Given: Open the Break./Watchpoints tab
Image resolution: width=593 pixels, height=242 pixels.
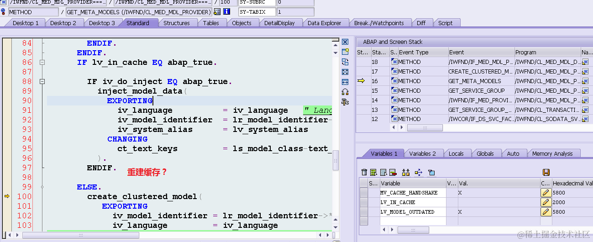Looking at the screenshot, I should coord(379,23).
